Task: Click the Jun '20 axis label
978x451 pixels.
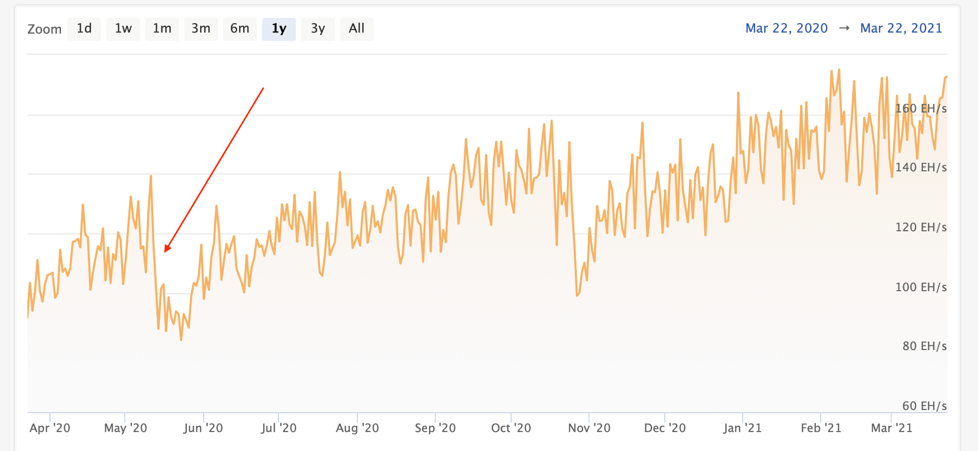Action: 203,428
